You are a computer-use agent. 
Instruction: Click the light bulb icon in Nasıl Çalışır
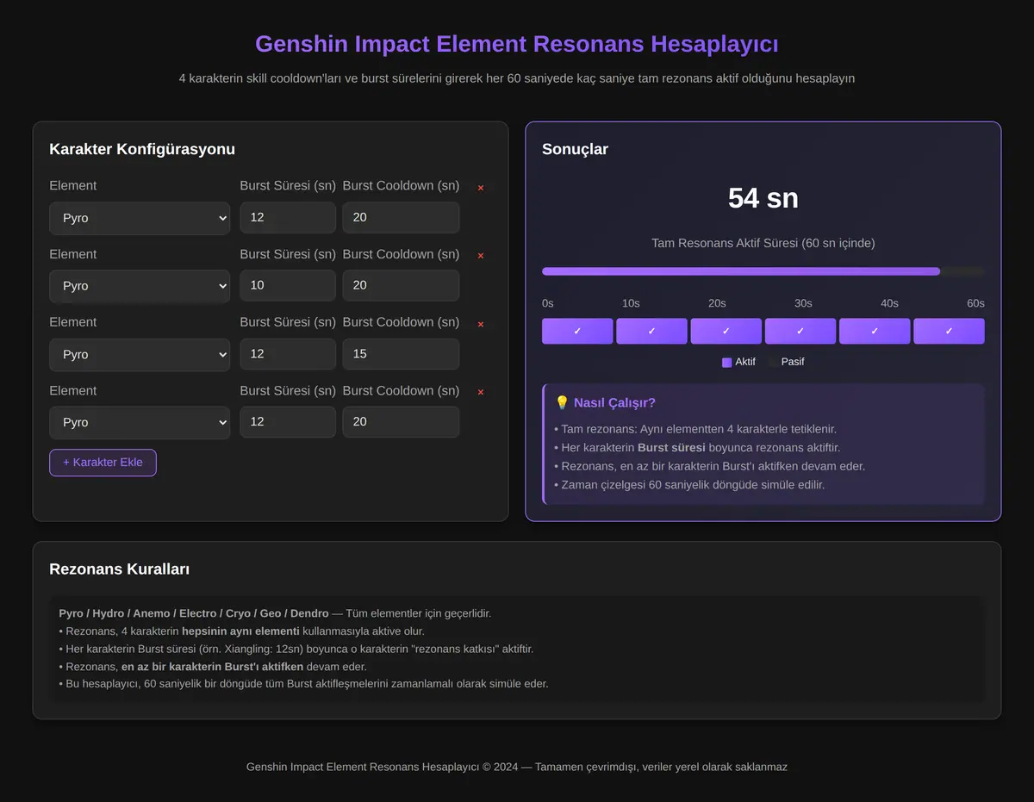562,402
